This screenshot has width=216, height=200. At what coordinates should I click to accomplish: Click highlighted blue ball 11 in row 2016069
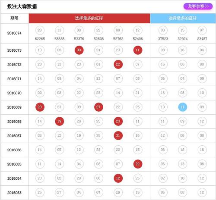coord(182,107)
